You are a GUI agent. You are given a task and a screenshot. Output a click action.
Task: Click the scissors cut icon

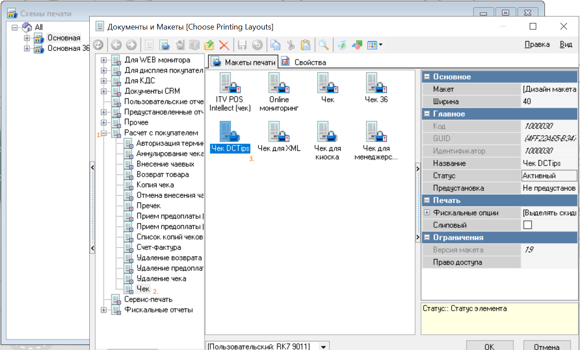pyautogui.click(x=291, y=45)
